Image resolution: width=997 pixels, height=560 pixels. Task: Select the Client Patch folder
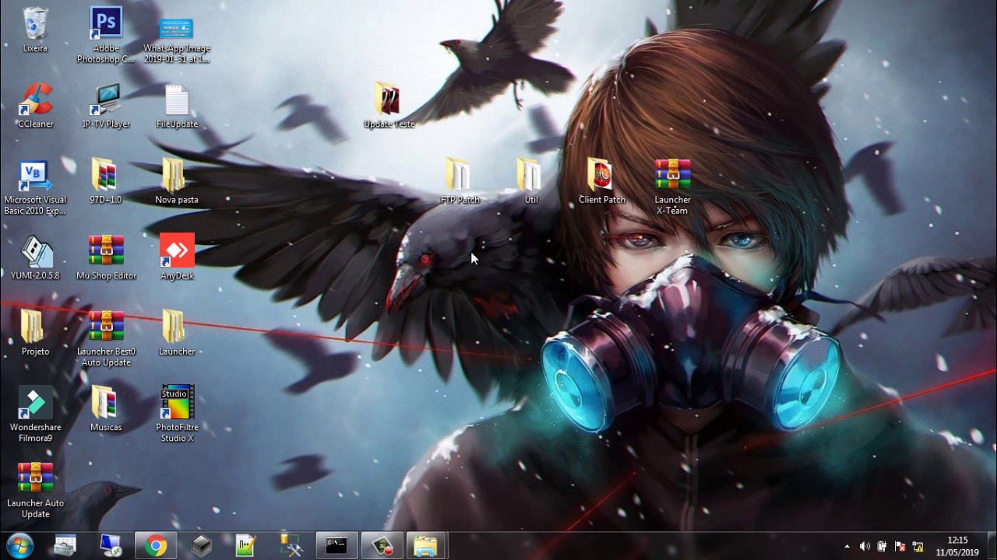602,181
